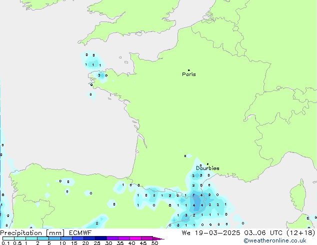Image resolution: width=317 pixels, height=245 pixels.
Task: Click the legend label '50'
Action: tap(154, 243)
